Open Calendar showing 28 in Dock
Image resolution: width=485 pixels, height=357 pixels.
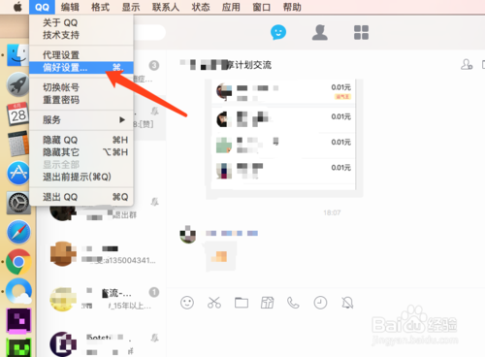pos(18,114)
